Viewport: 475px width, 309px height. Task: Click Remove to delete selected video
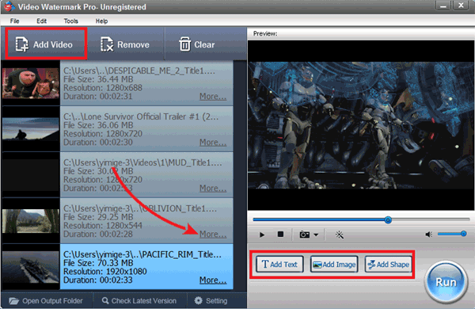(x=125, y=44)
